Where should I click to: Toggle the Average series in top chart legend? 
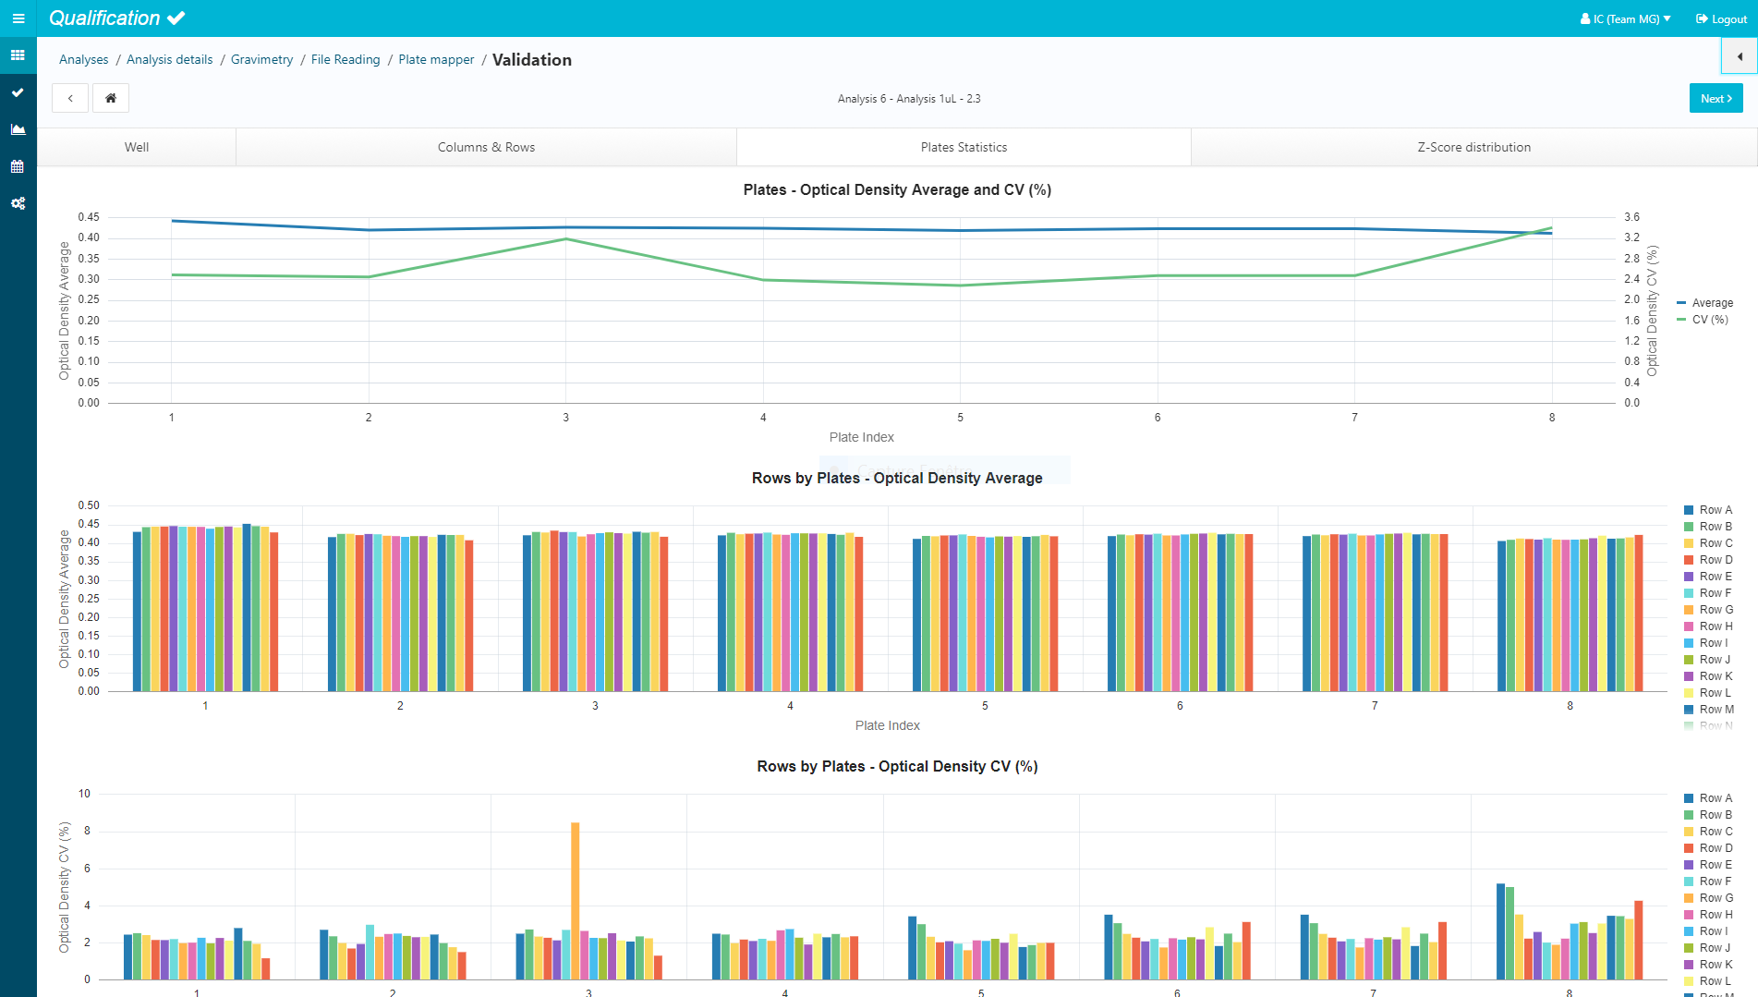coord(1704,303)
